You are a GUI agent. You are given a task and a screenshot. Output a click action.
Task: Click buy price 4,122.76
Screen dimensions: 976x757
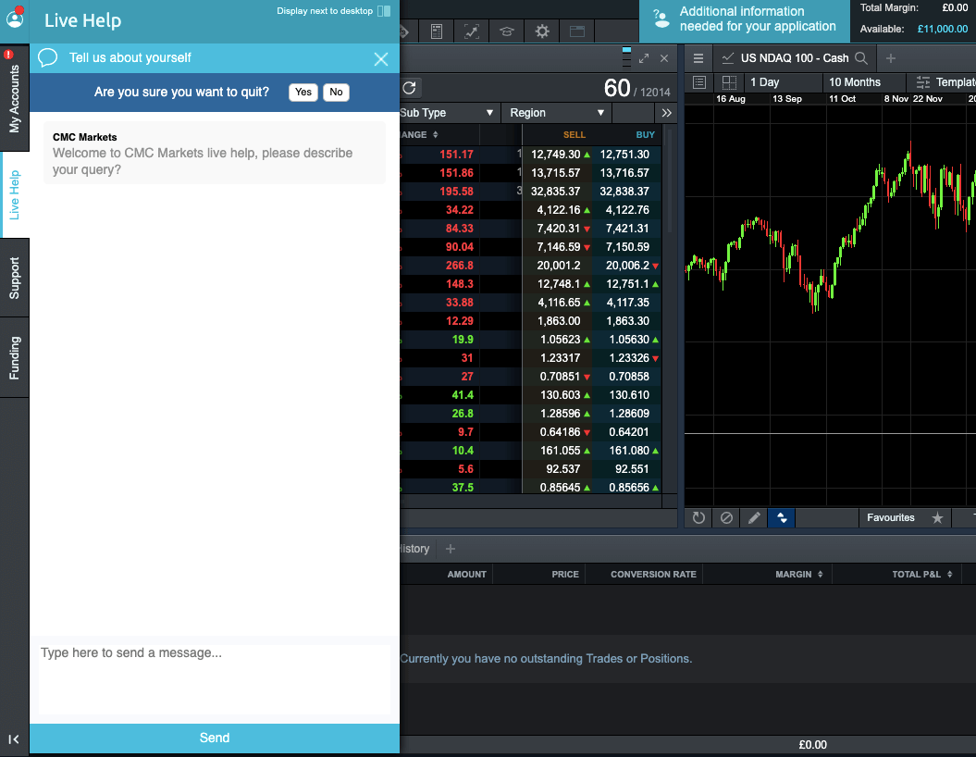(x=627, y=210)
